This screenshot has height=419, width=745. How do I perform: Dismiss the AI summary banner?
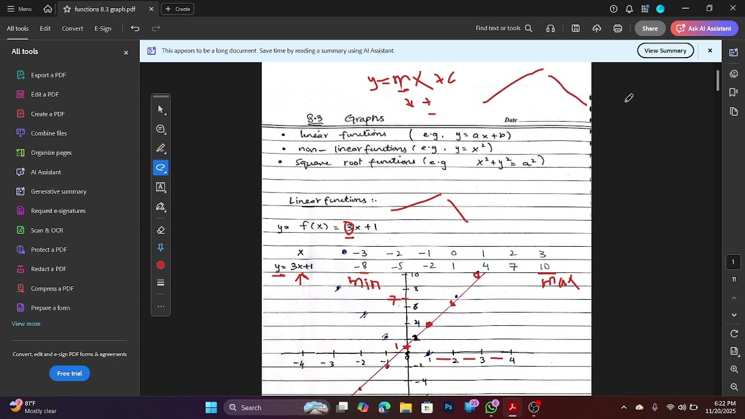[x=710, y=51]
